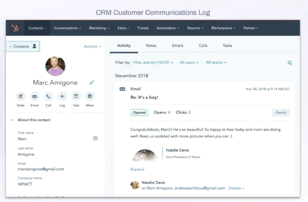Start a Call with the contact
The height and width of the screenshot is (202, 308).
[48, 96]
